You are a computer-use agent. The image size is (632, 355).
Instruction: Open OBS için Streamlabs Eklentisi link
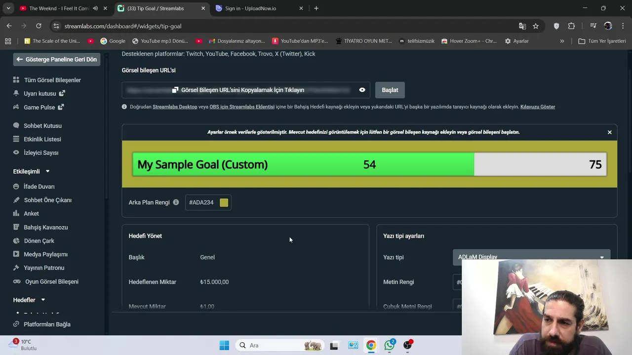[242, 106]
